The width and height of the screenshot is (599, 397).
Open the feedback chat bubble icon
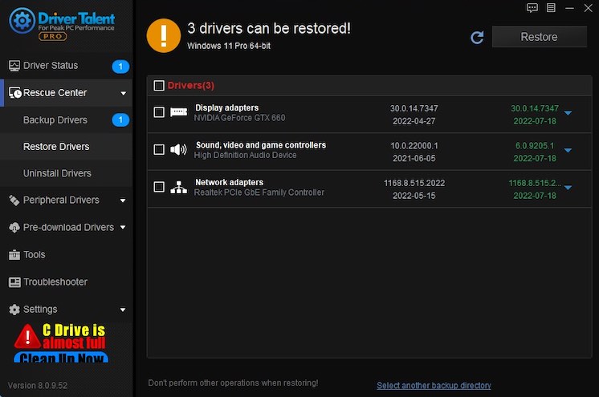coord(532,8)
